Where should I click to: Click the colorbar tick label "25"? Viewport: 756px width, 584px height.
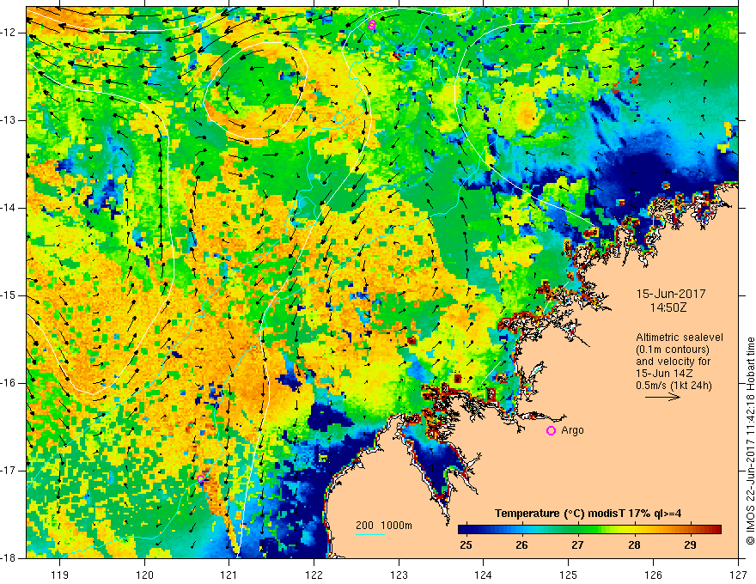coord(466,545)
